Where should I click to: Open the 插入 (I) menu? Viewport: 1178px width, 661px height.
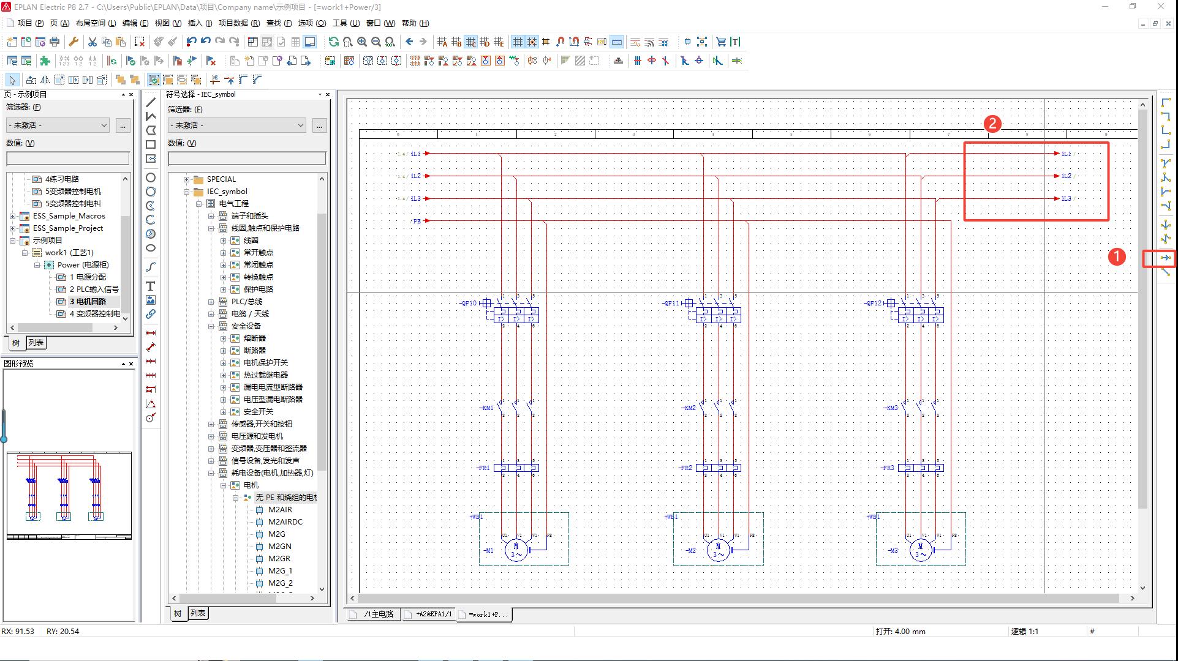click(x=199, y=23)
